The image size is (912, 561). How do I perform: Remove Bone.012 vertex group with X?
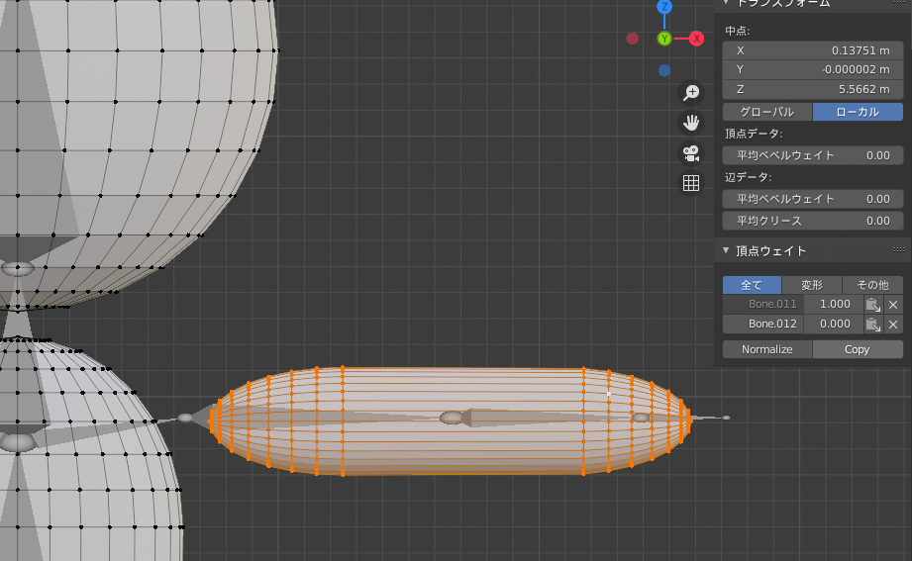click(893, 325)
